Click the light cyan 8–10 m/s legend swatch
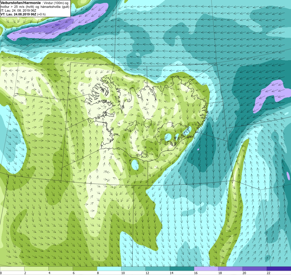 109,269
